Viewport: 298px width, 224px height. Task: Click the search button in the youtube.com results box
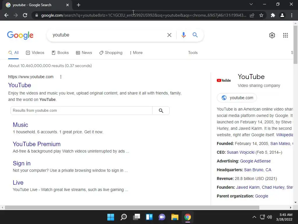[161, 111]
